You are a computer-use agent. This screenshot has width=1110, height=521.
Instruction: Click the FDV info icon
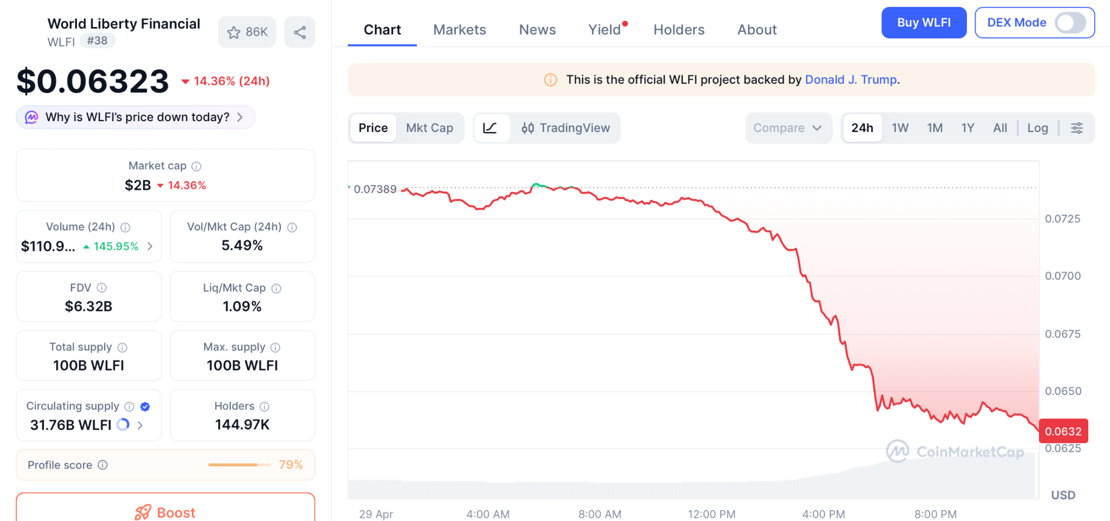(102, 288)
